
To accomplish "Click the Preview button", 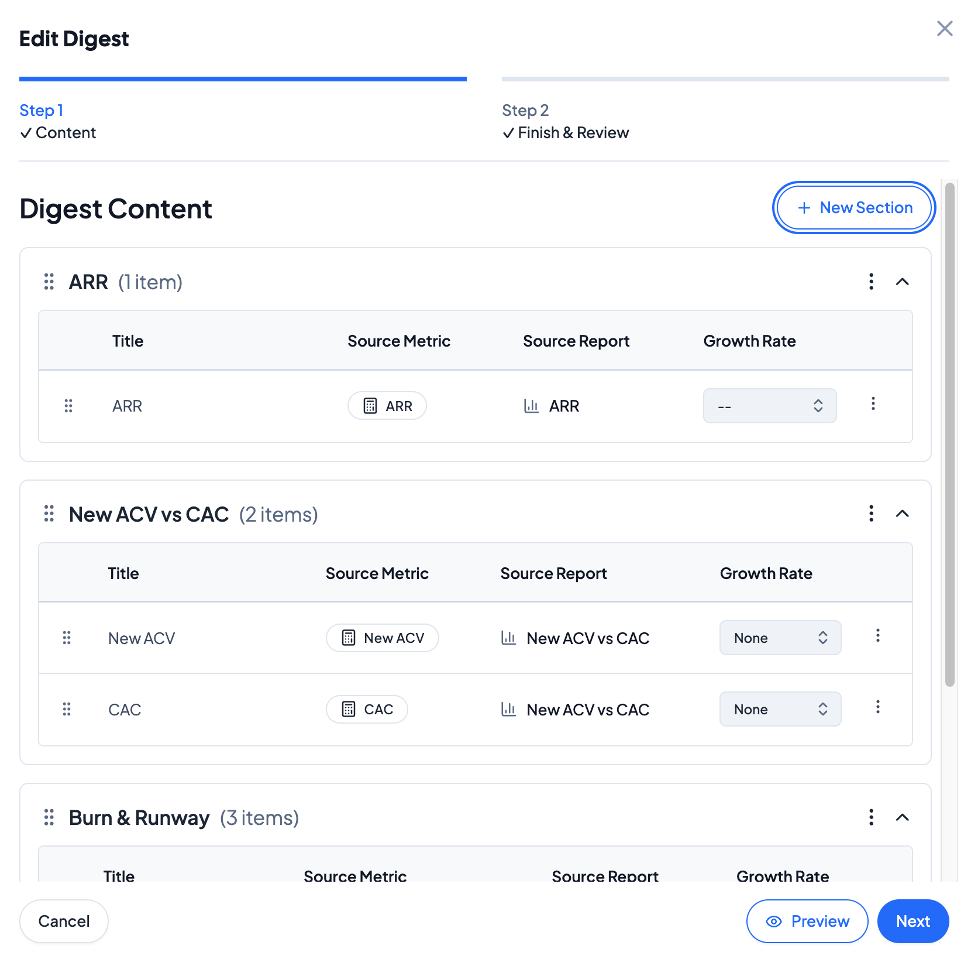I will point(807,921).
